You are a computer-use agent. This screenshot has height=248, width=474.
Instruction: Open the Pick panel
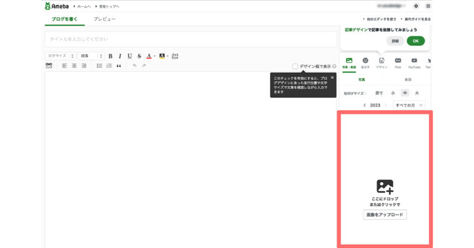pyautogui.click(x=398, y=62)
